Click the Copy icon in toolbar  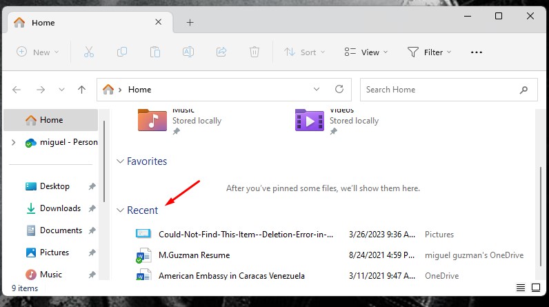tap(122, 52)
